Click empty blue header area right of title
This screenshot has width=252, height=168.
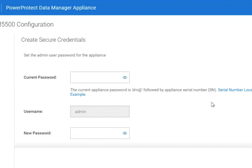tap(174, 8)
